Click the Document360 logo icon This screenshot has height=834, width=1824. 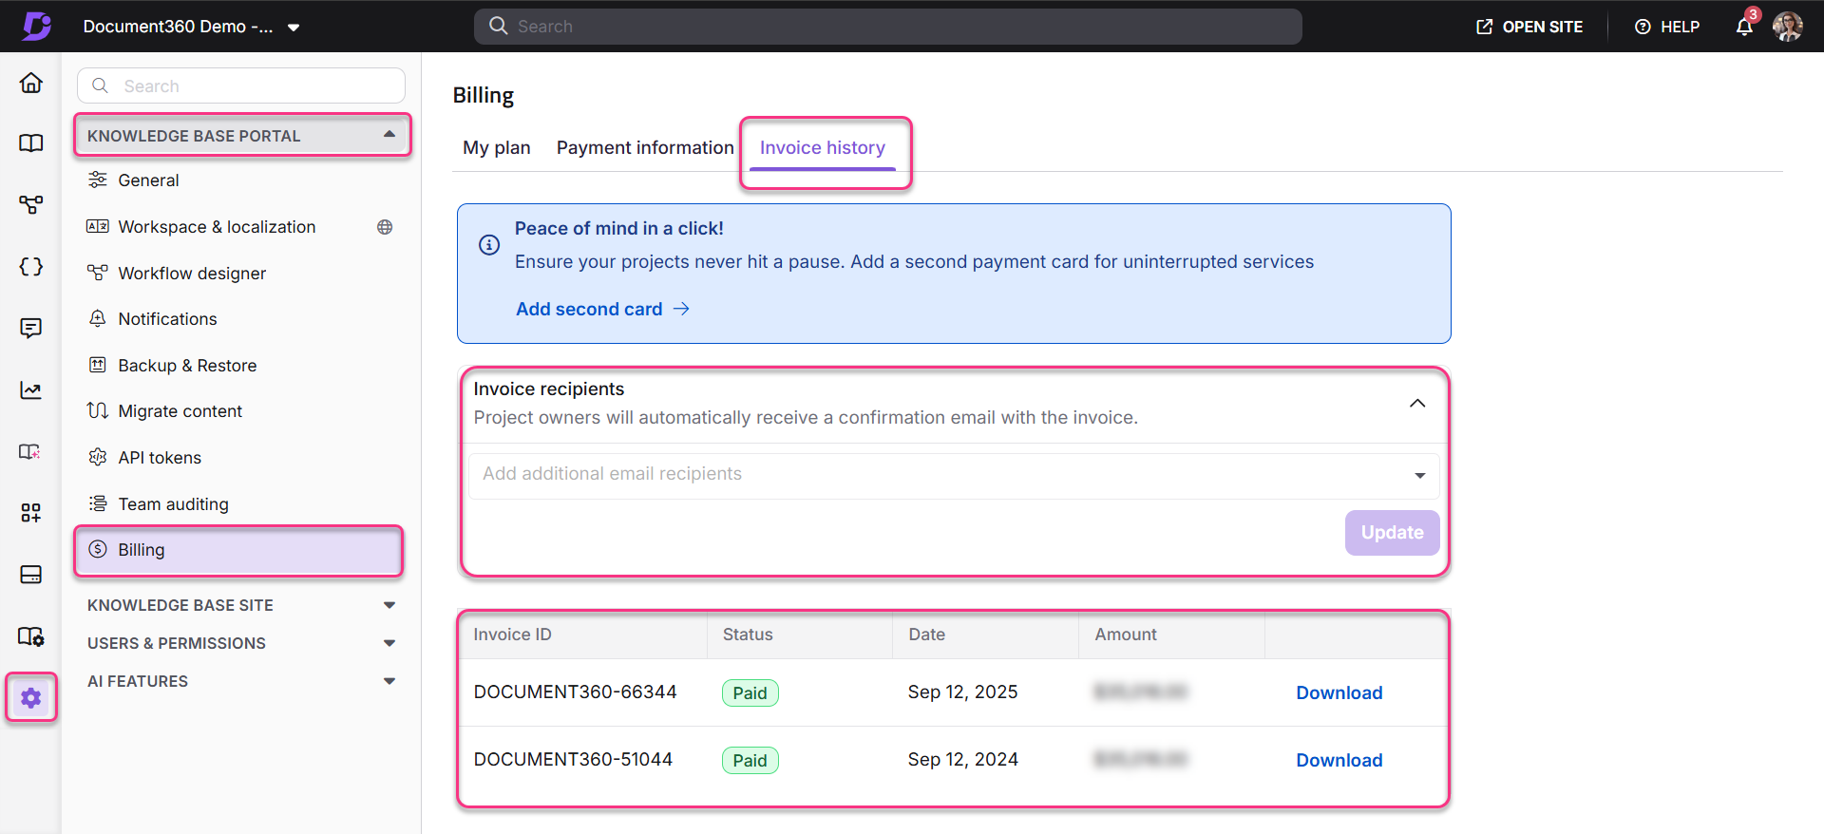36,26
